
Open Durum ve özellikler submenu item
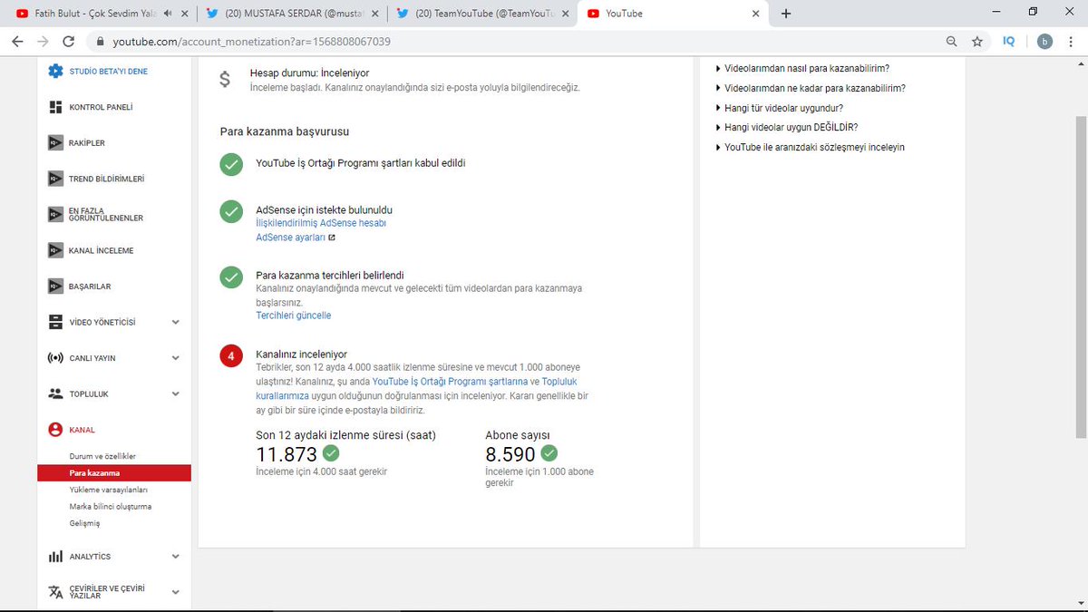[102, 456]
